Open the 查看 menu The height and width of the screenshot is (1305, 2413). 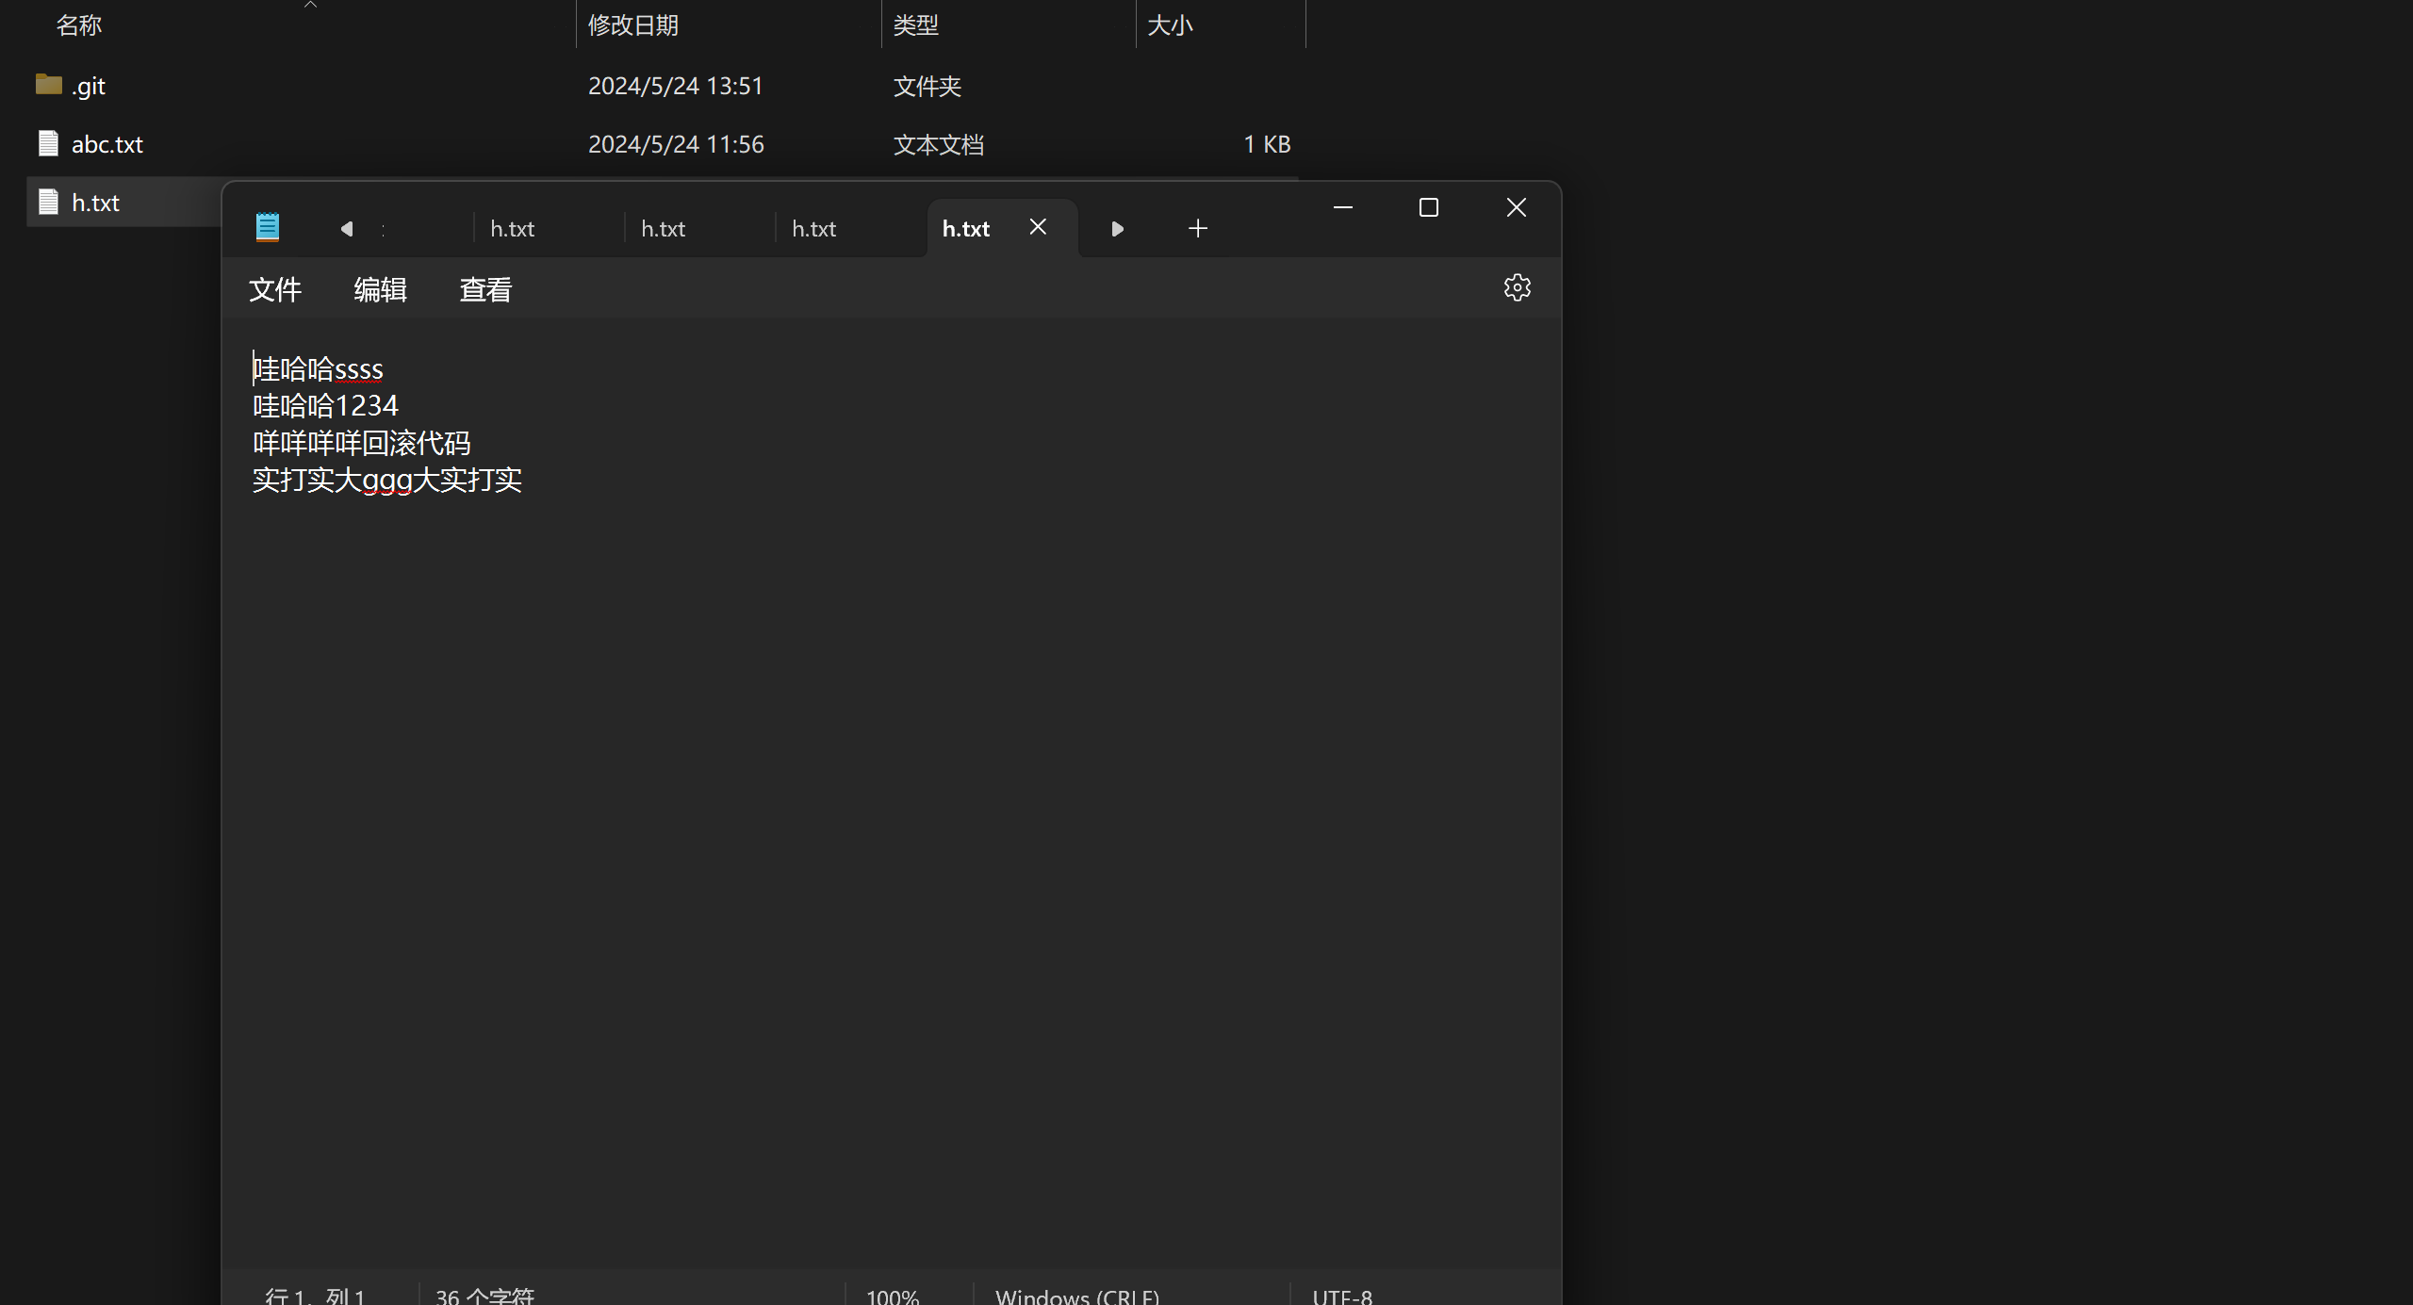[x=485, y=289]
